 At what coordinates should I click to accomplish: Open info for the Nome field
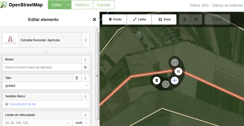click(x=86, y=59)
